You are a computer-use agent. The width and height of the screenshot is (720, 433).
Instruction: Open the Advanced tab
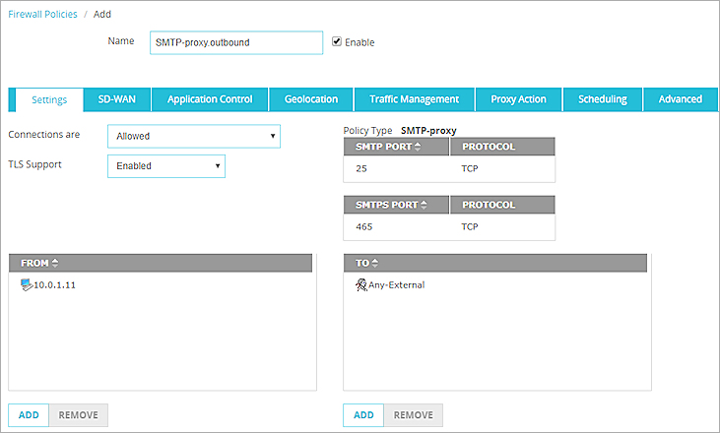(x=681, y=99)
